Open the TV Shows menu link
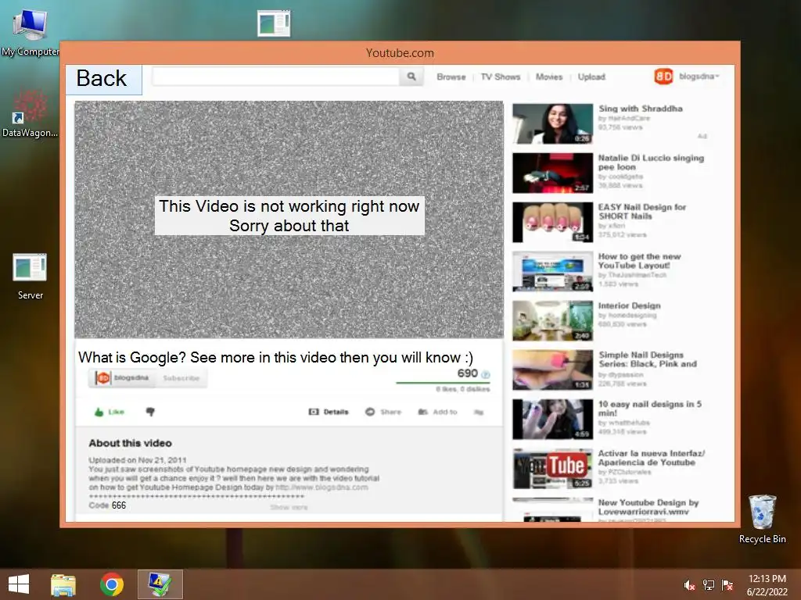The image size is (801, 600). point(500,77)
